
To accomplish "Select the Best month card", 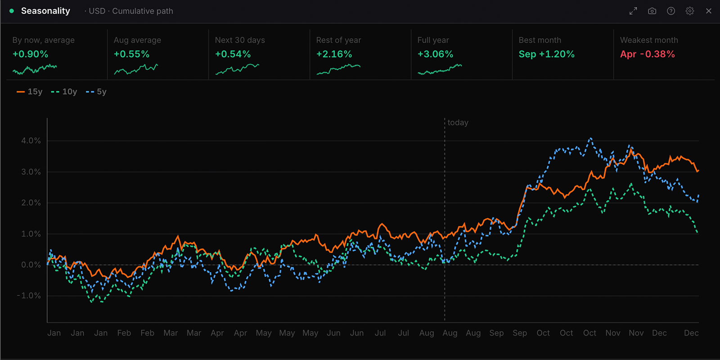I will pyautogui.click(x=563, y=54).
